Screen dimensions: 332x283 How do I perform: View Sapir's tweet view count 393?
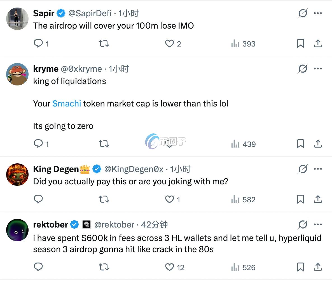tap(243, 44)
